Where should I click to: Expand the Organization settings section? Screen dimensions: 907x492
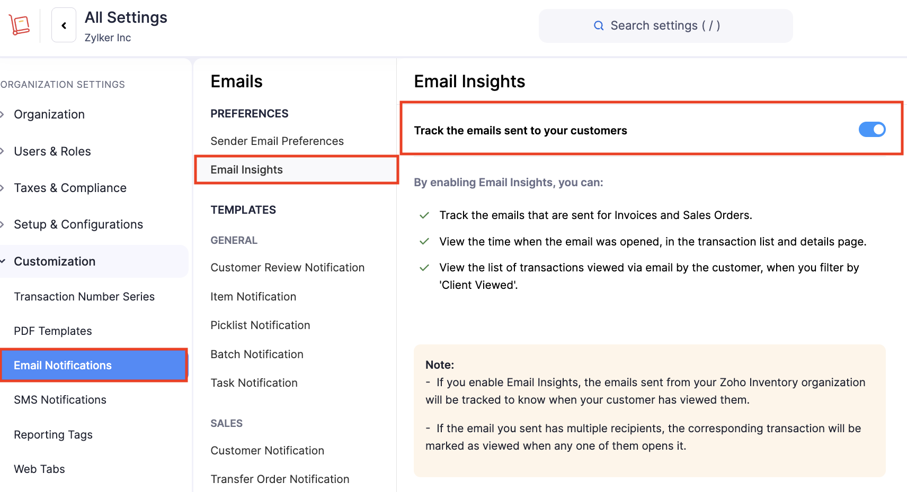click(x=49, y=114)
